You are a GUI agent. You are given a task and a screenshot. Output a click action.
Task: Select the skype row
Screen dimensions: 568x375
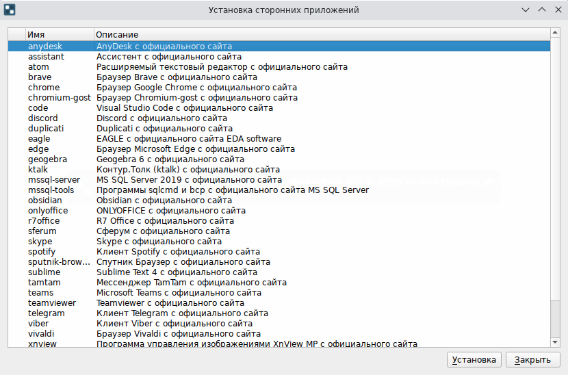(279, 242)
